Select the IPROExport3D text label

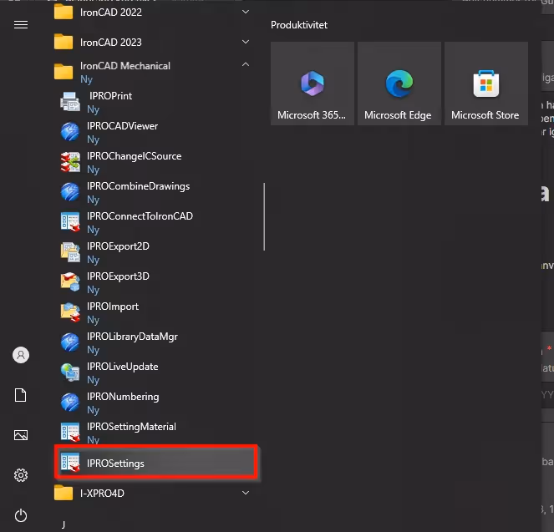pos(118,276)
